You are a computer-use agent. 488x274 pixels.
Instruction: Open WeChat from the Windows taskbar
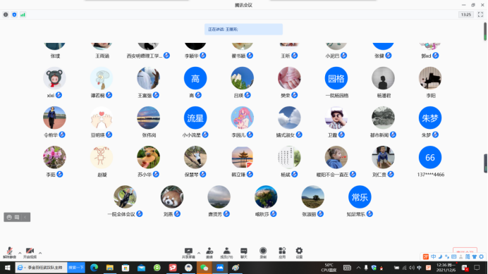pyautogui.click(x=205, y=268)
